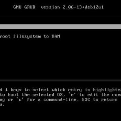The height and width of the screenshot is (121, 121).
Task: Click the word 'boot' in instructions
Action: (13, 95)
